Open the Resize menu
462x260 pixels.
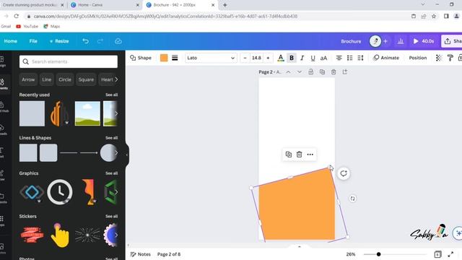coord(59,41)
